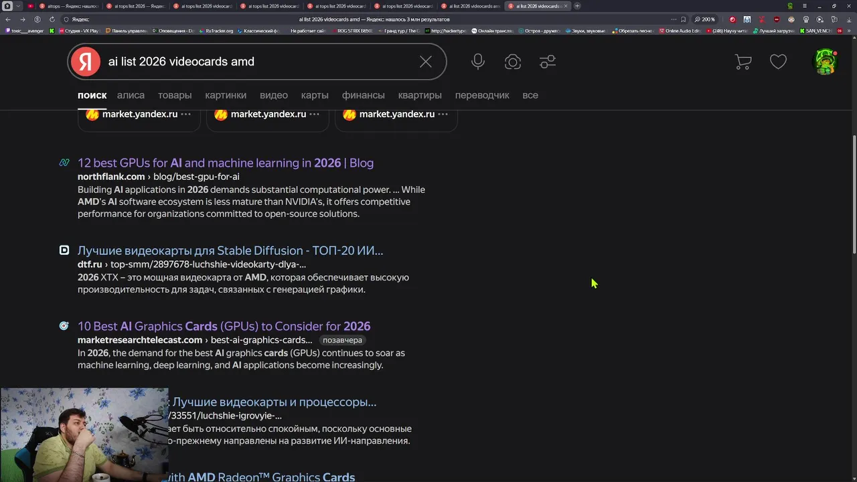Open '10 Best AI Graphics Cards' result
857x482 pixels.
[224, 326]
